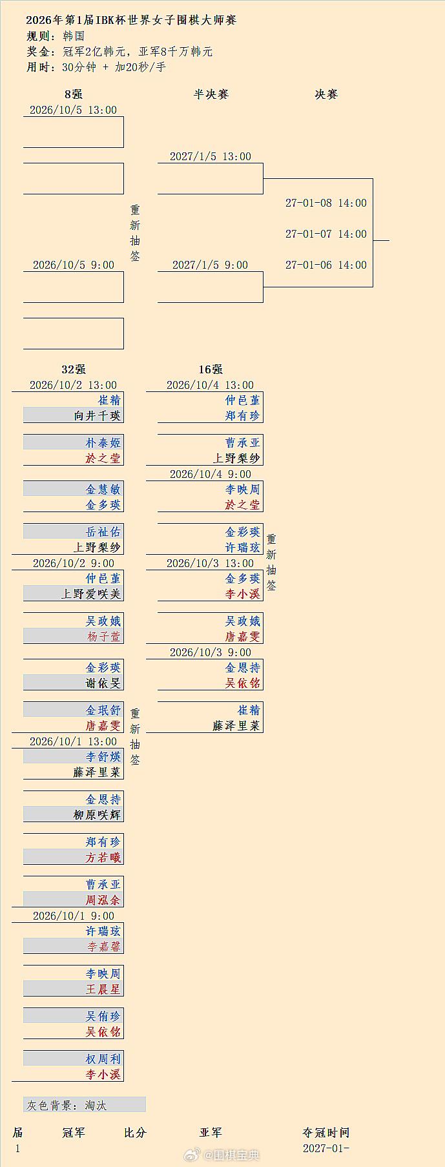The image size is (445, 1167).
Task: Click the "32强" column header
Action: [x=74, y=369]
